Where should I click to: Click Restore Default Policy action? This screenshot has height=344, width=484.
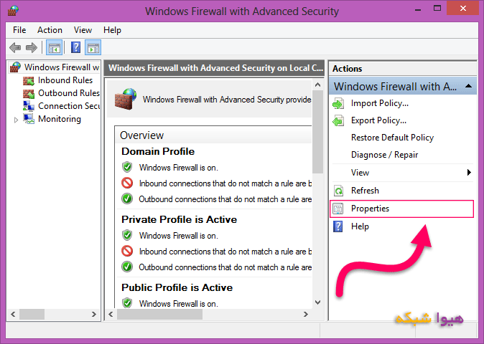pyautogui.click(x=392, y=138)
